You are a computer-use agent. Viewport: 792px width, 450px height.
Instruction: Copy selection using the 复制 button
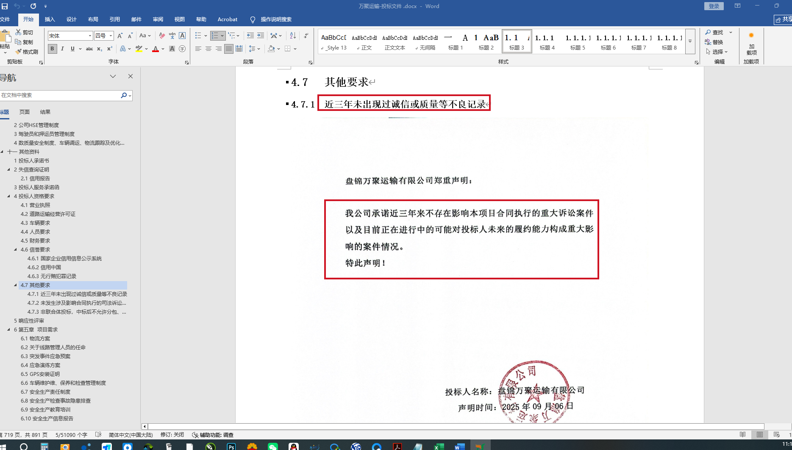24,42
